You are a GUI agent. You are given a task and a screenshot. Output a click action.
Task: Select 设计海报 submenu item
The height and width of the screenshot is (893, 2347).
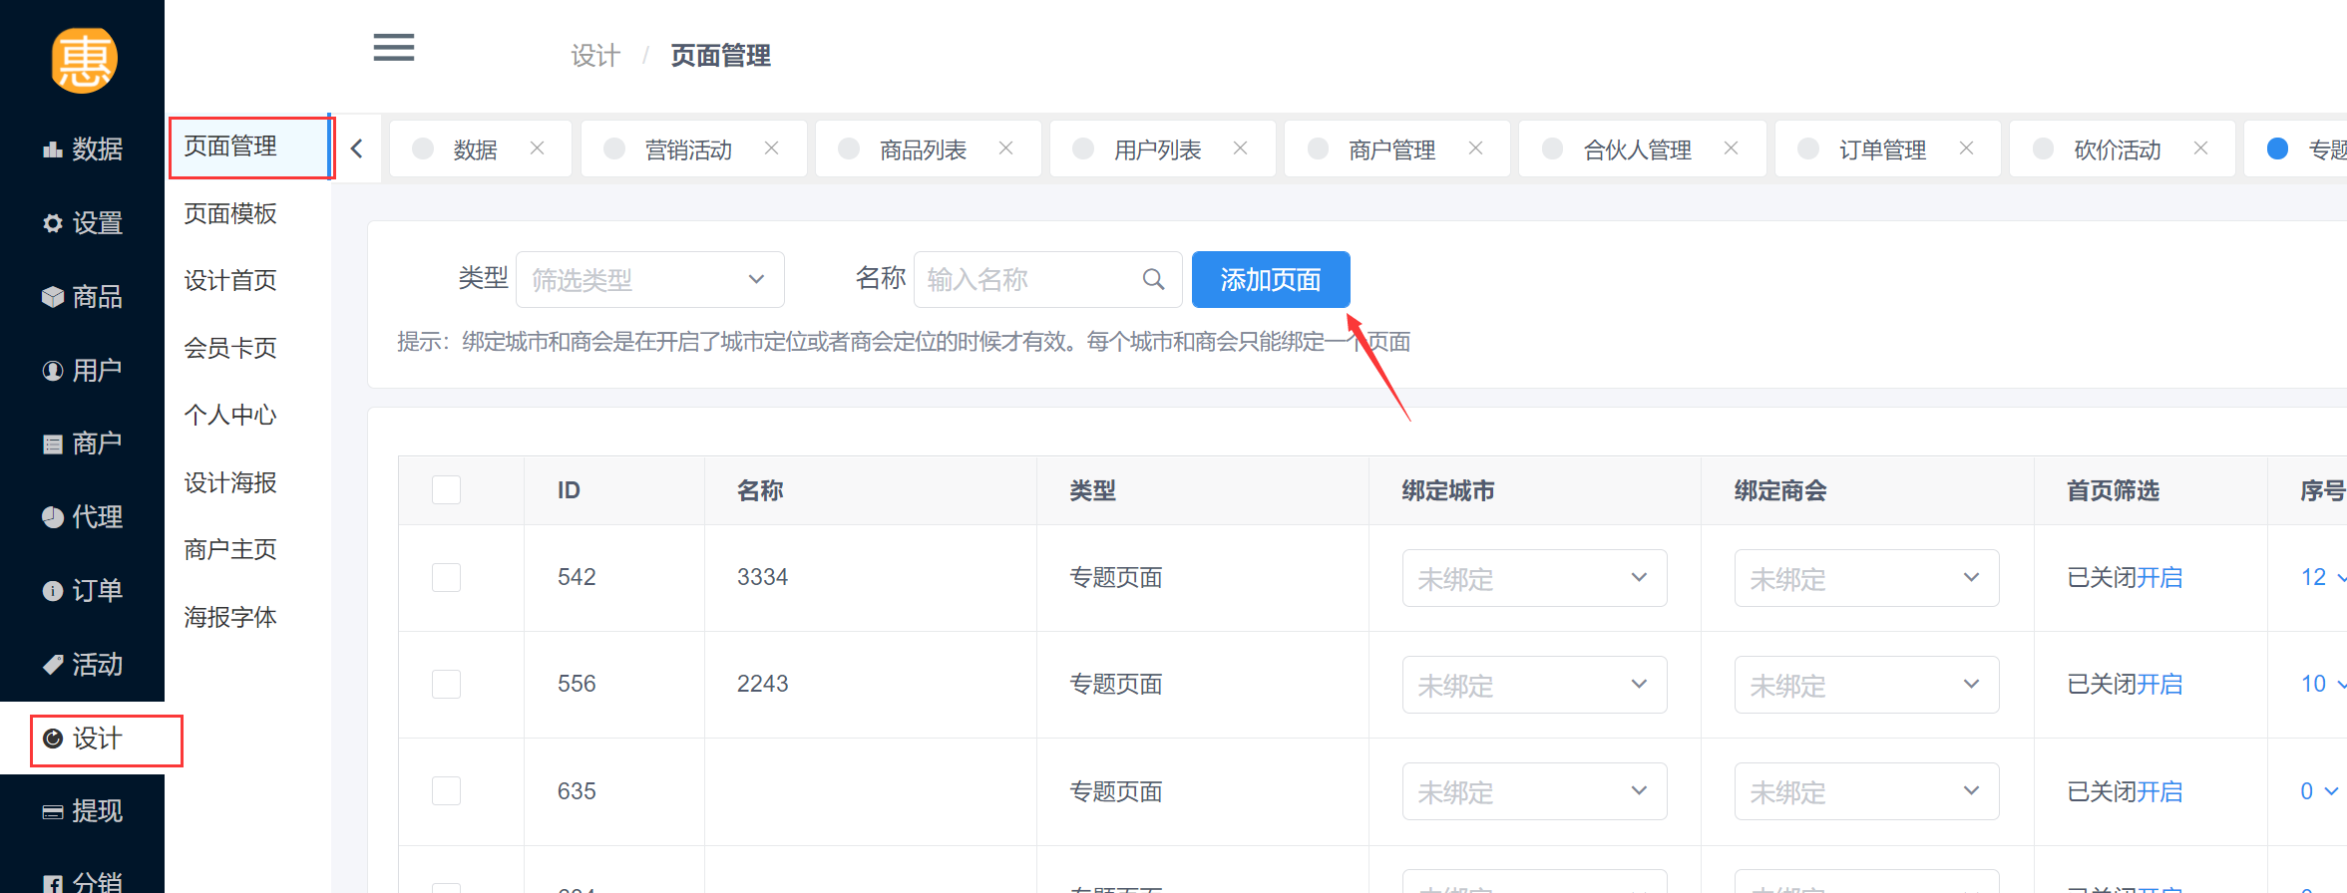tap(230, 483)
